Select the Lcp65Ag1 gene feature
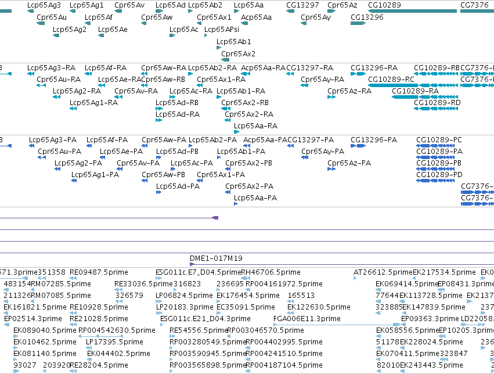Screen dimensions: 494x374 coord(73,11)
